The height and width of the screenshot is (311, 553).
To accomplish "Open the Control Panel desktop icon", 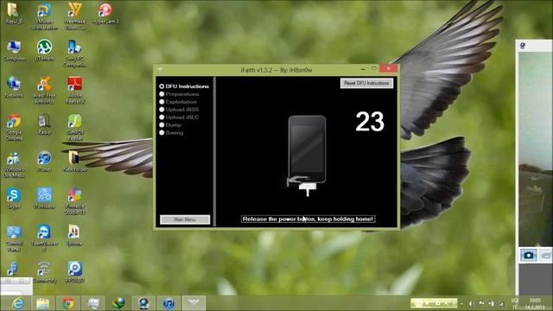I will click(x=14, y=238).
